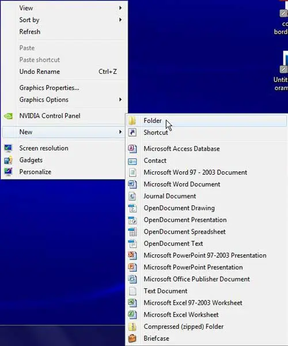The image size is (288, 346).
Task: Click the Compressed (zipped) Folder icon
Action: 132,326
